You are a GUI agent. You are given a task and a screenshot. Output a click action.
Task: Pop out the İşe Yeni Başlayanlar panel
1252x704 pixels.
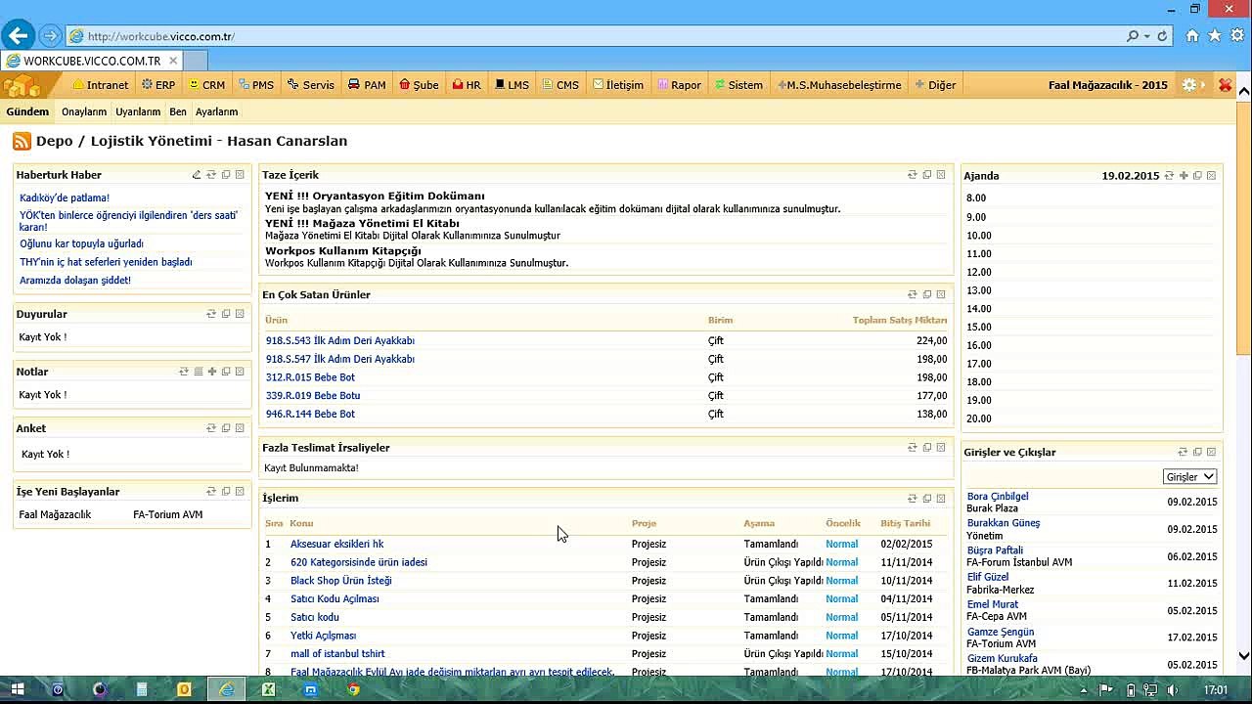point(226,492)
